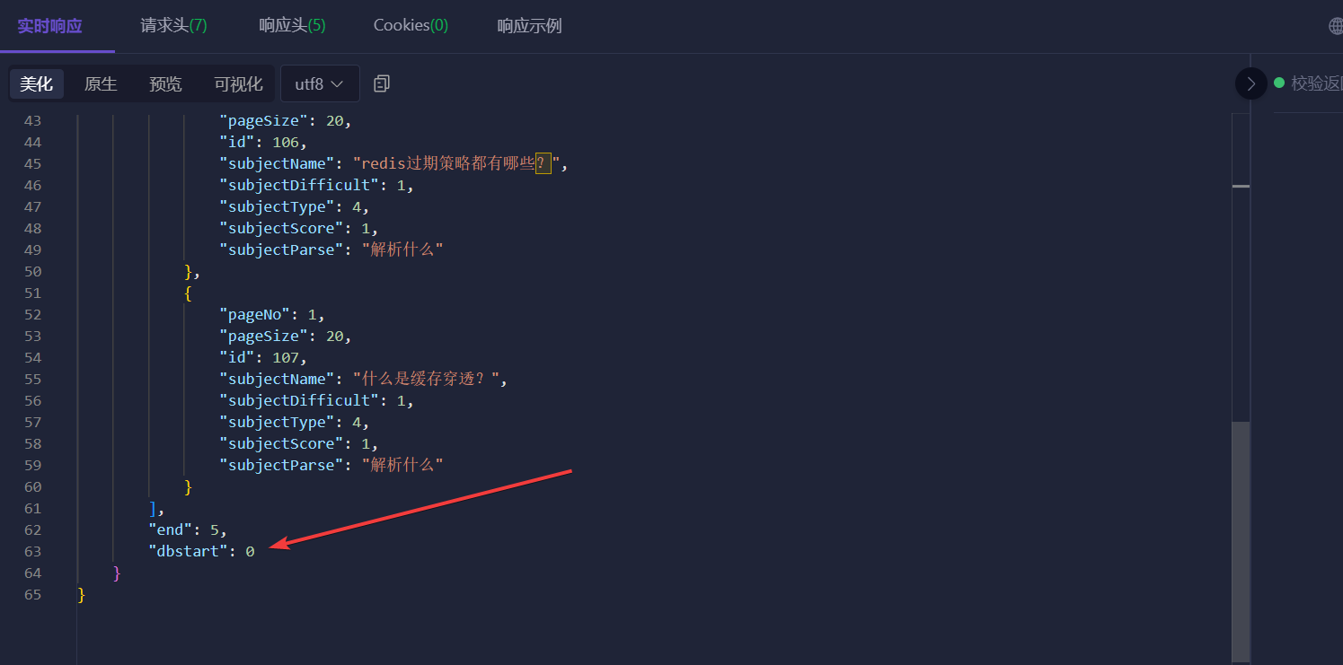Select the 可视化 view mode
Image resolution: width=1343 pixels, height=665 pixels.
click(x=238, y=84)
